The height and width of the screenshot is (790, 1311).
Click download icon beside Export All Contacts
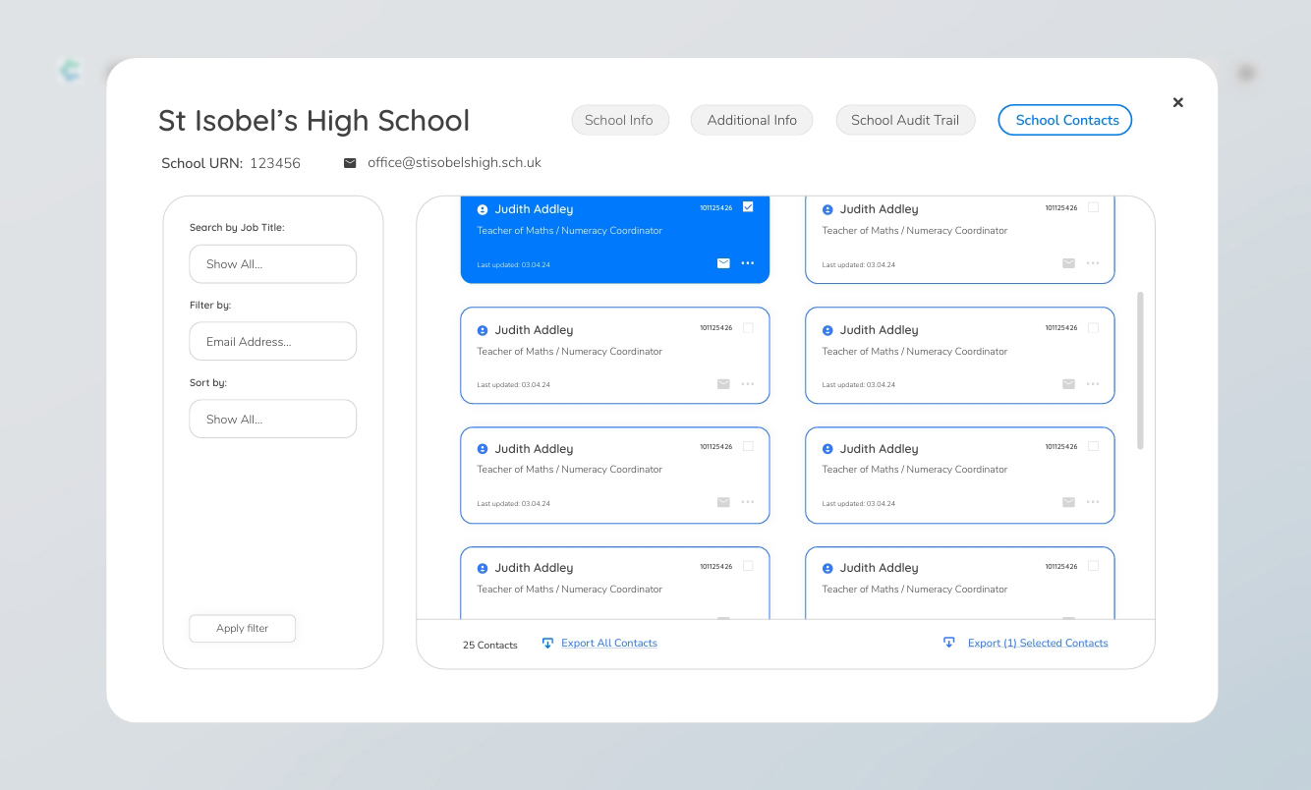point(547,644)
